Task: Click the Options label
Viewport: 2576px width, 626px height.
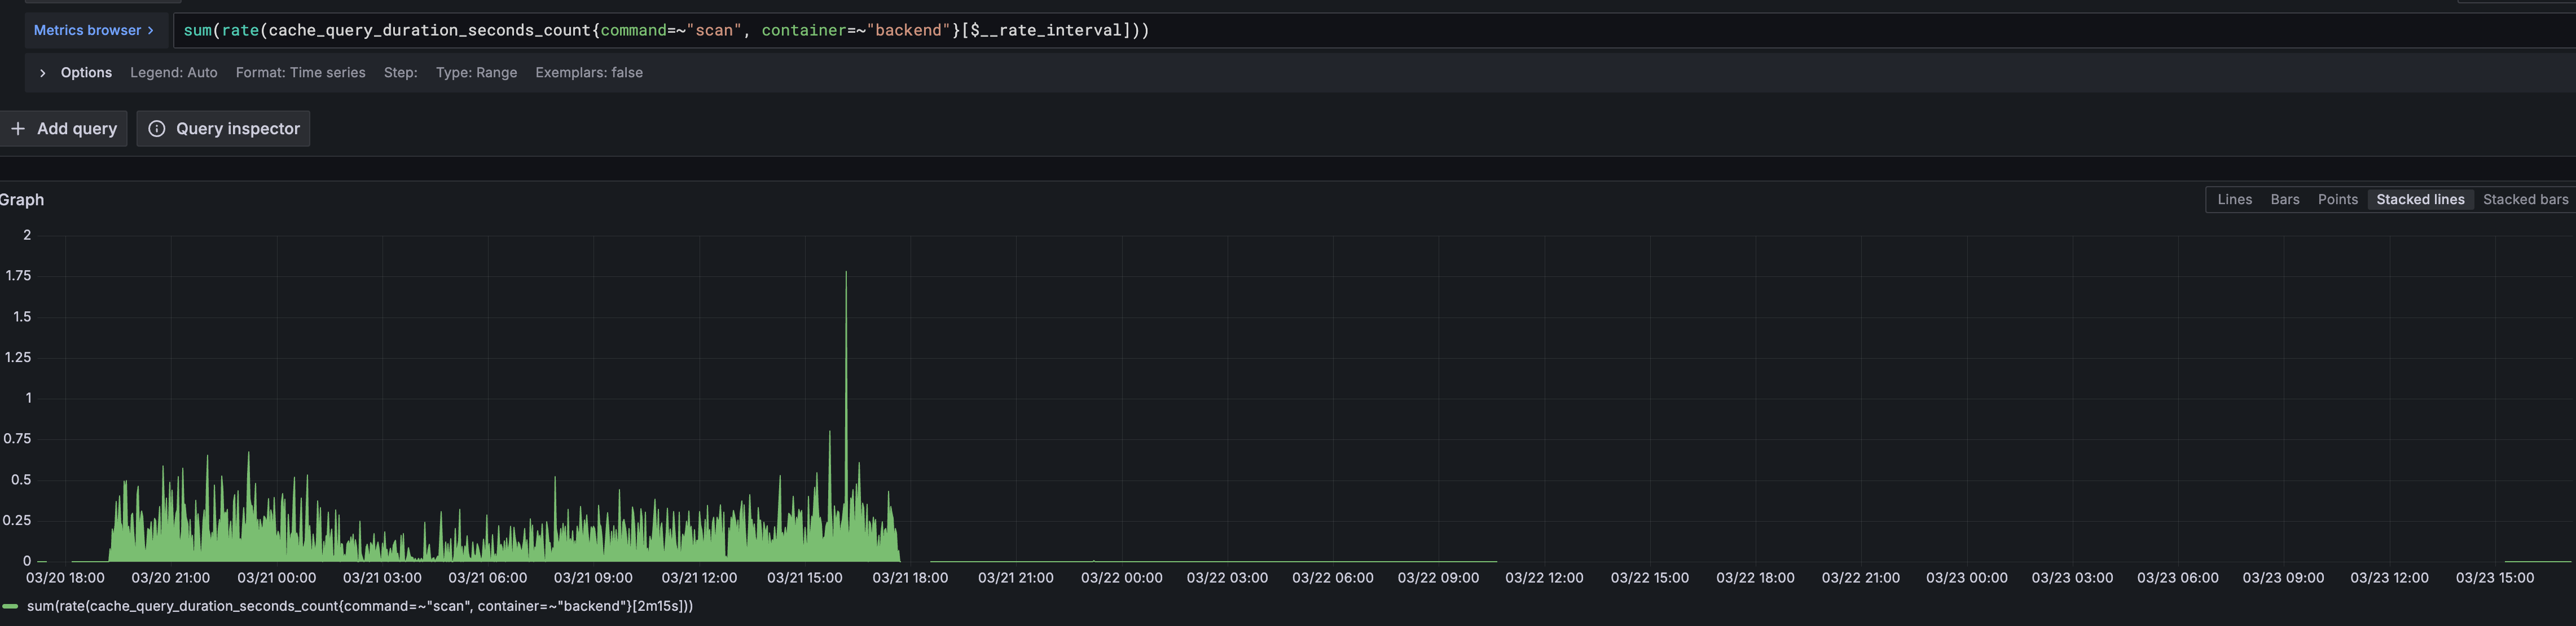Action: 86,73
